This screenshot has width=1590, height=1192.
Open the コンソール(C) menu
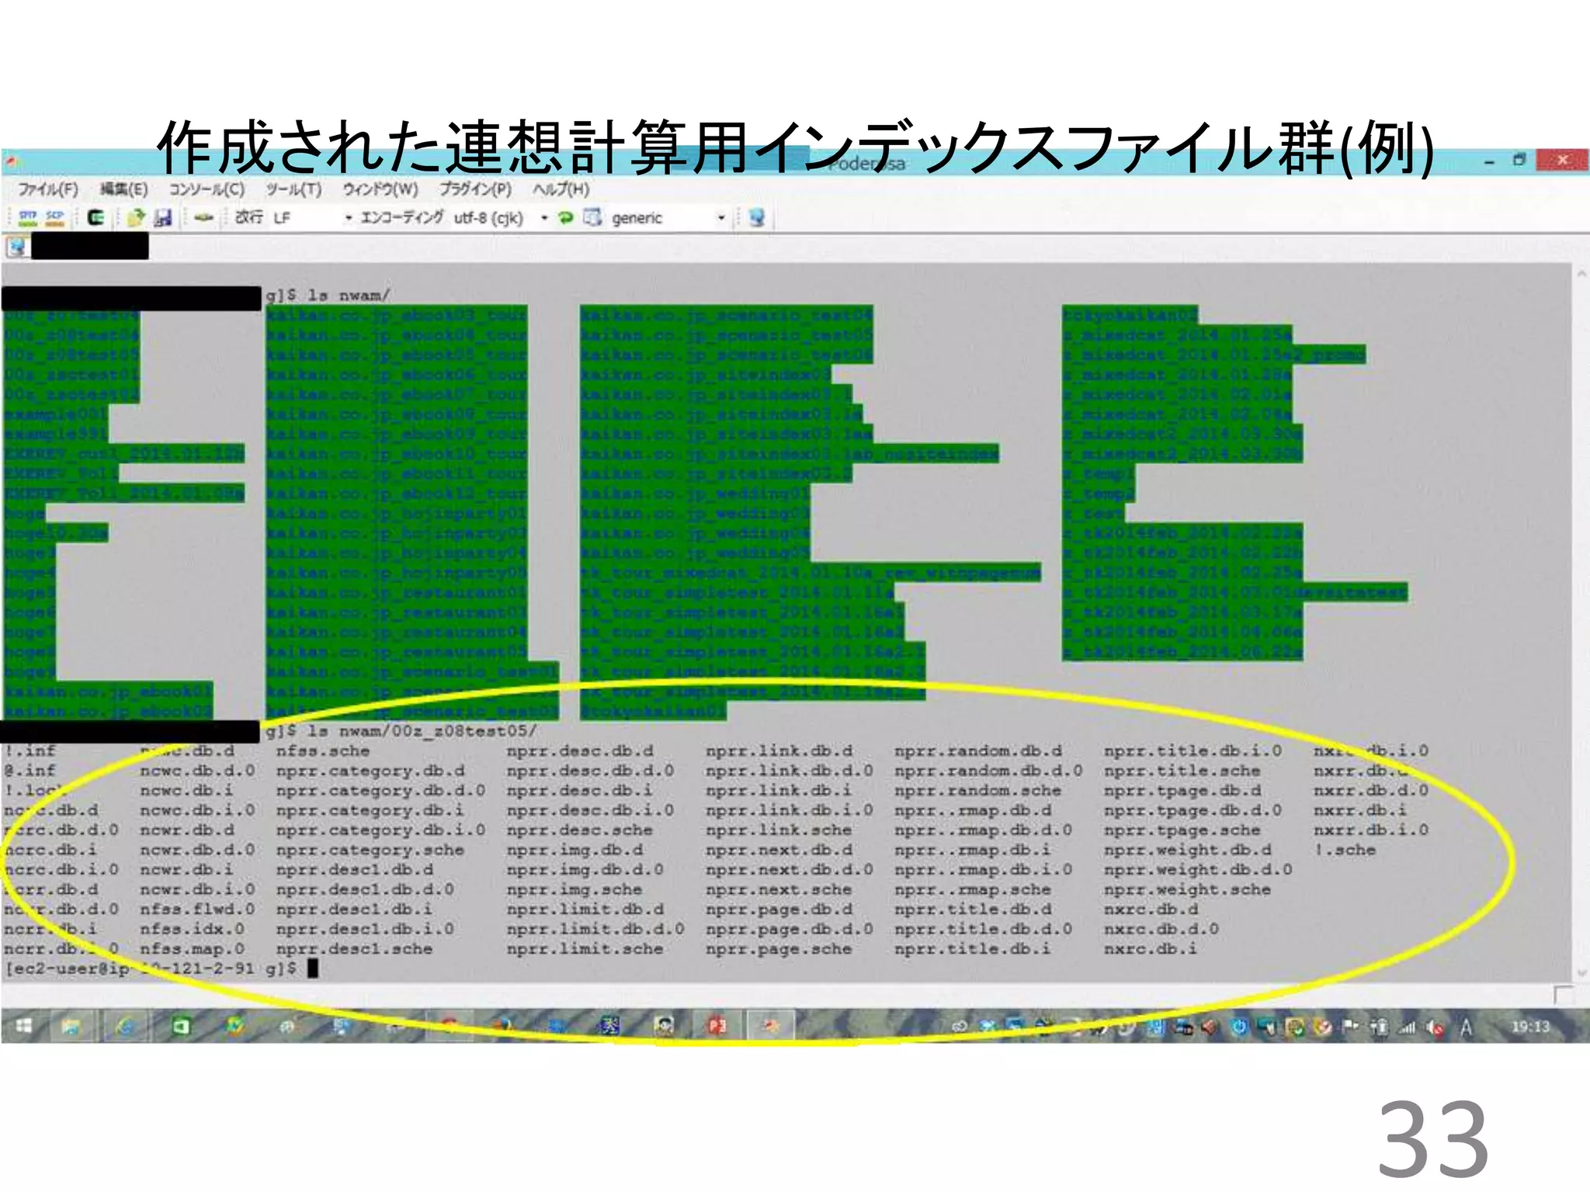[207, 189]
